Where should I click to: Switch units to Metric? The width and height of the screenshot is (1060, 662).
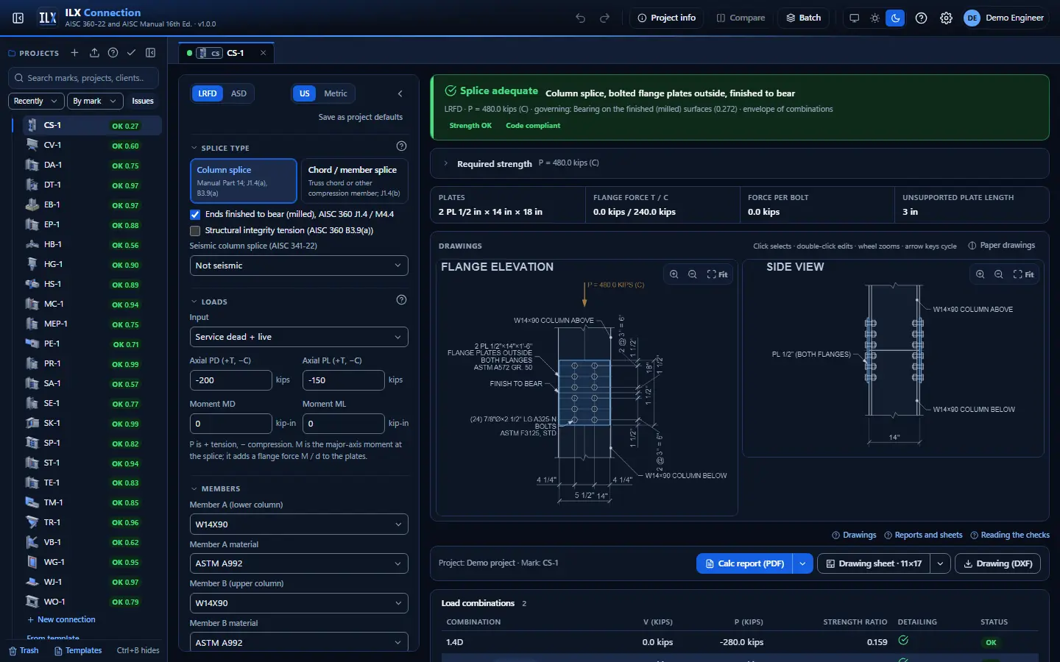tap(336, 93)
